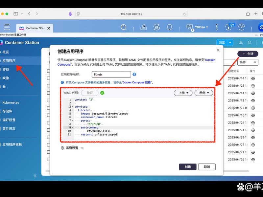Screen dimensions: 263x197
Task: Tick the checkbox in the 2025/04/25 row
Action: [x=48, y=86]
